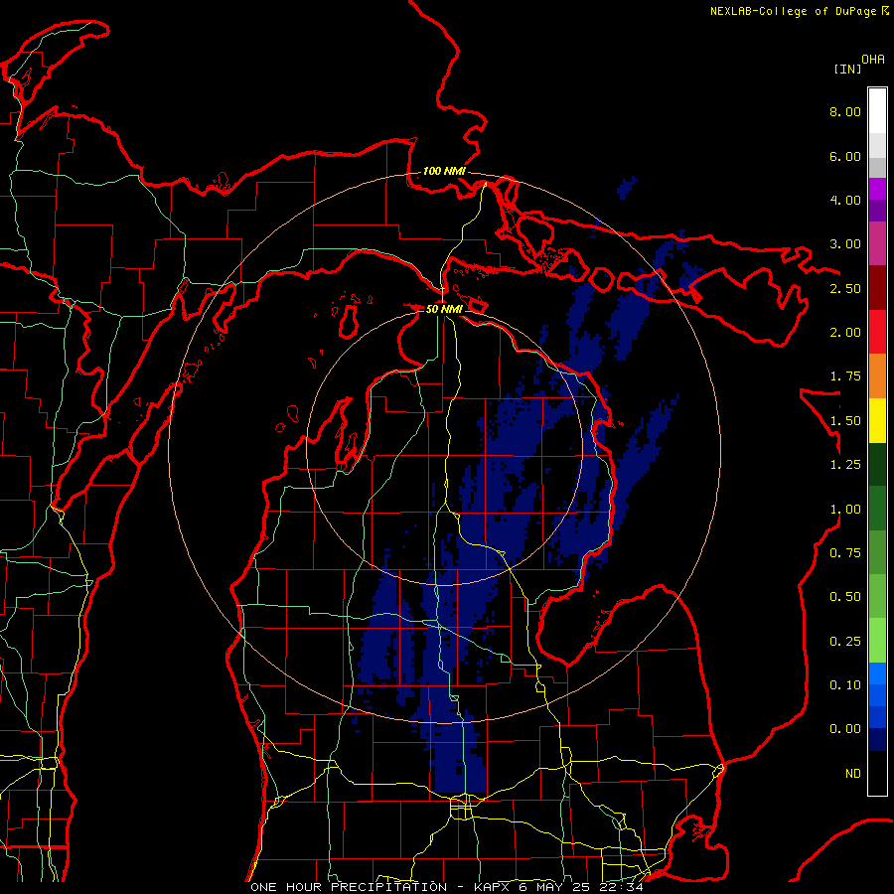Select the 0.10 legend value
Viewport: 894px width, 894px height.
845,685
